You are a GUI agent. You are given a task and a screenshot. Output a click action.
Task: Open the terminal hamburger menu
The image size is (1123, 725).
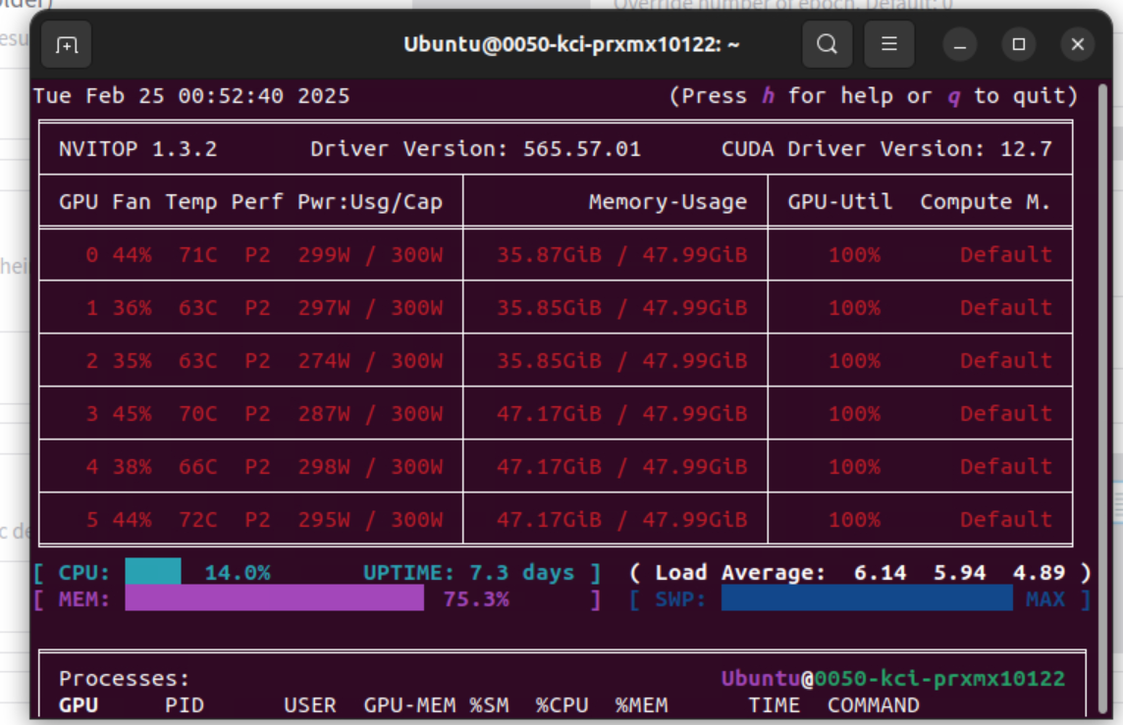click(x=888, y=44)
